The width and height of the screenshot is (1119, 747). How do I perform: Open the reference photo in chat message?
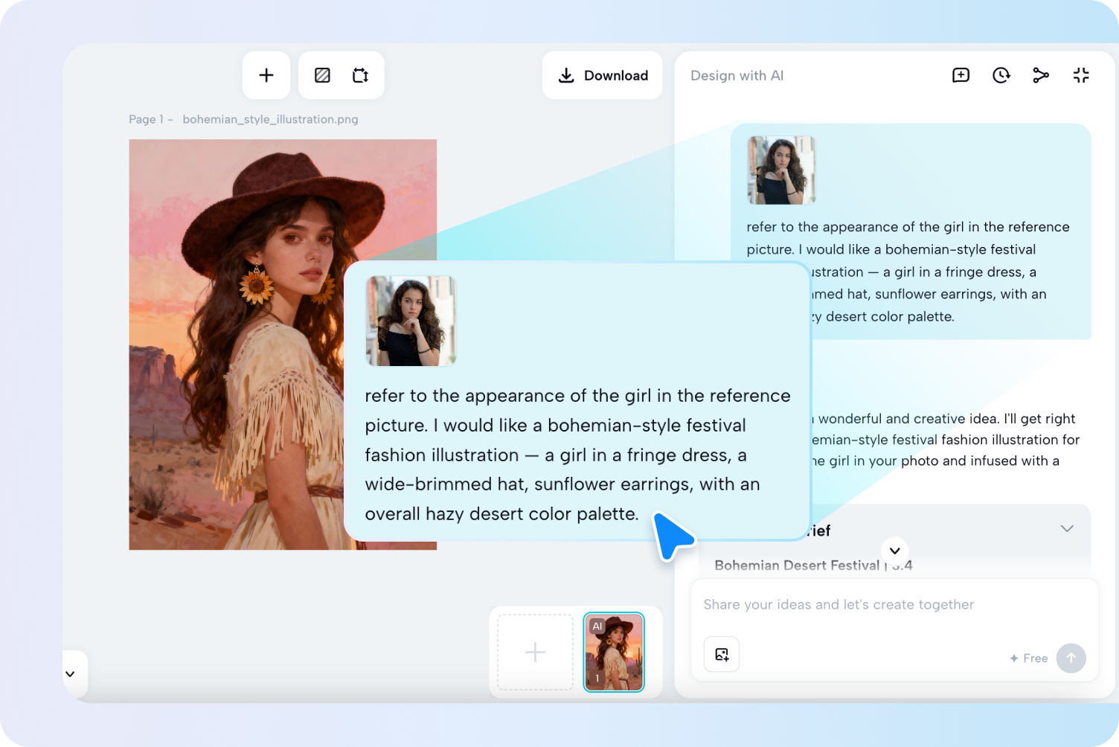pyautogui.click(x=781, y=170)
